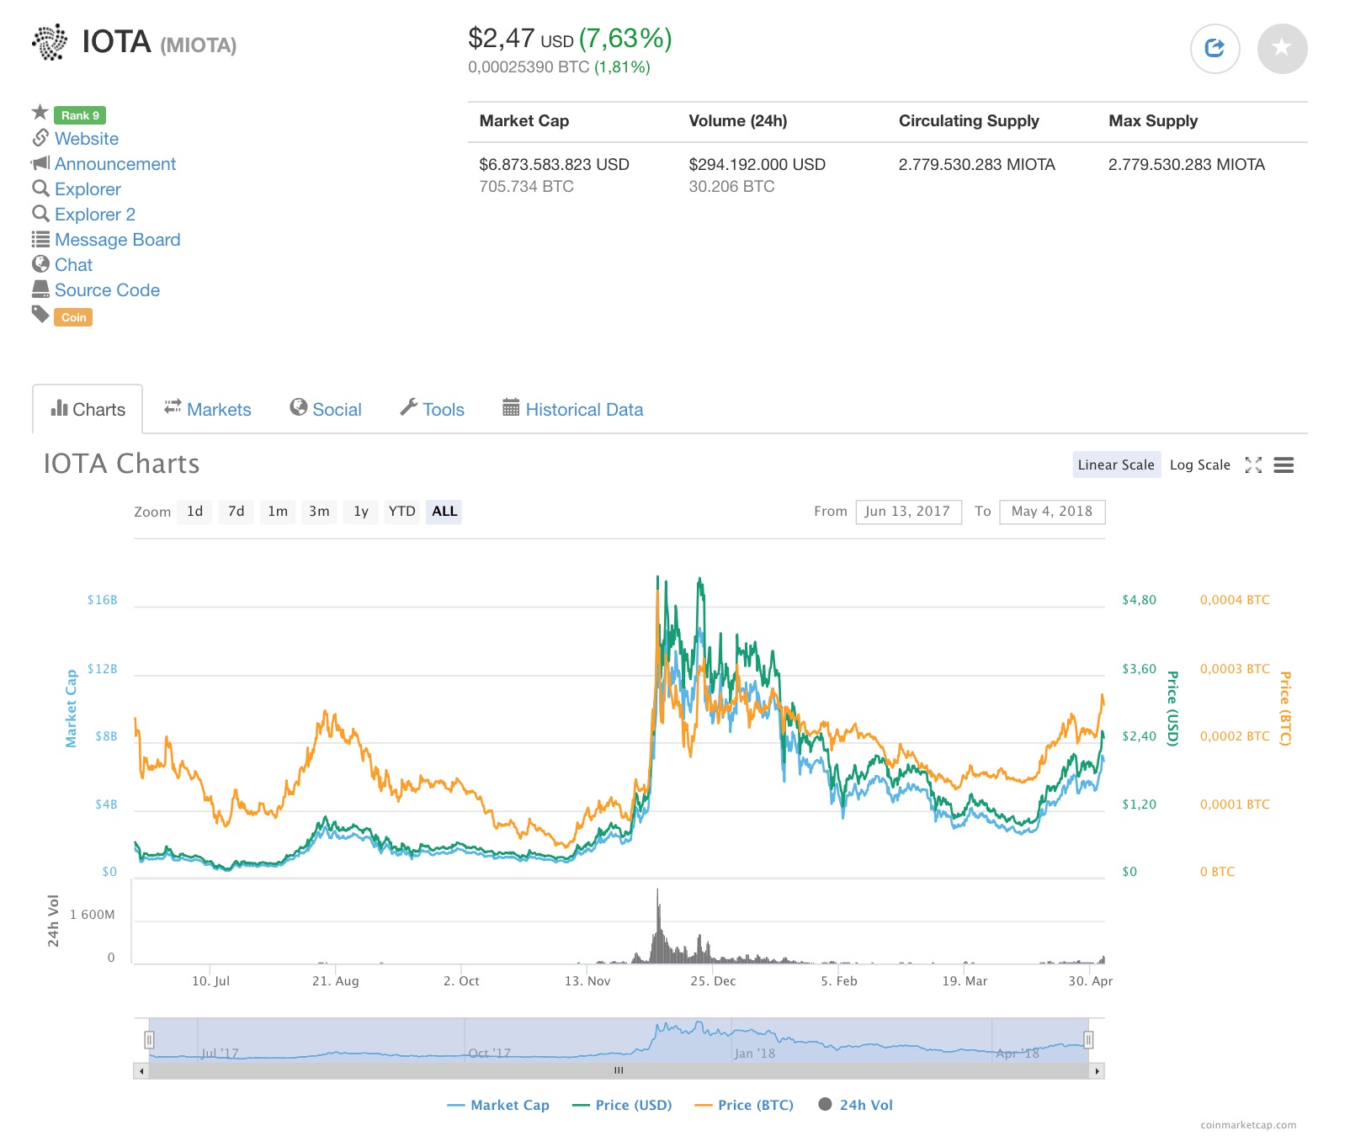Click the bar chart icon in Charts tab
Viewport: 1350px width, 1136px height.
pos(59,408)
